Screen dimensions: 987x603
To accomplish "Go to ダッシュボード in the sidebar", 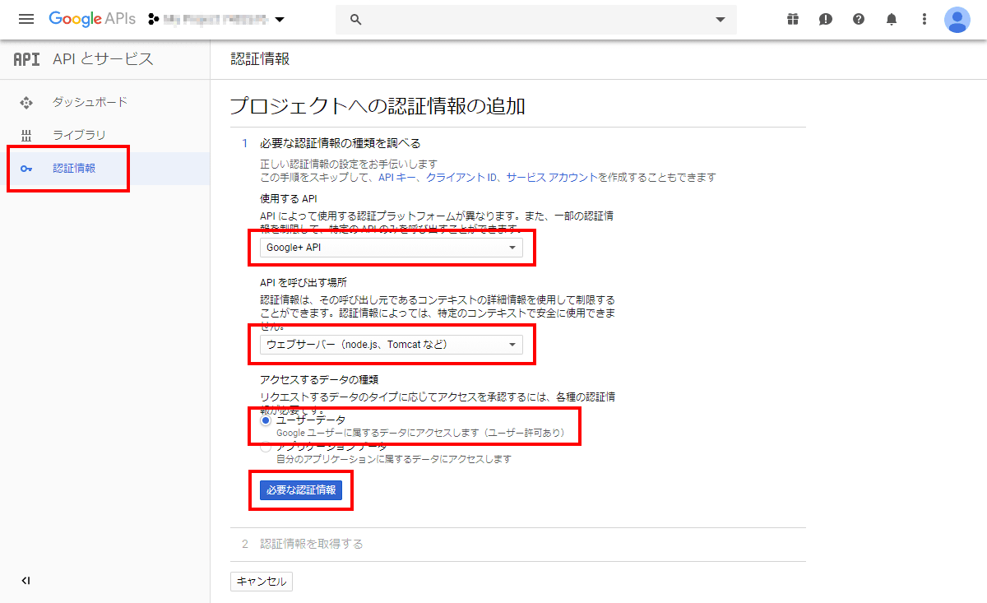I will coord(90,103).
